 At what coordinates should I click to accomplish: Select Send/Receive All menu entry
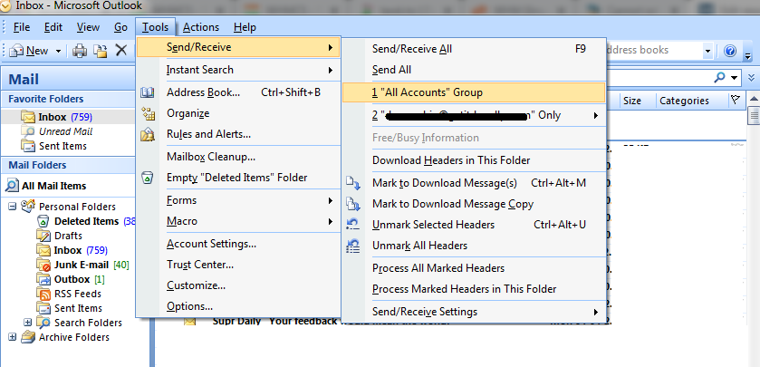474,49
